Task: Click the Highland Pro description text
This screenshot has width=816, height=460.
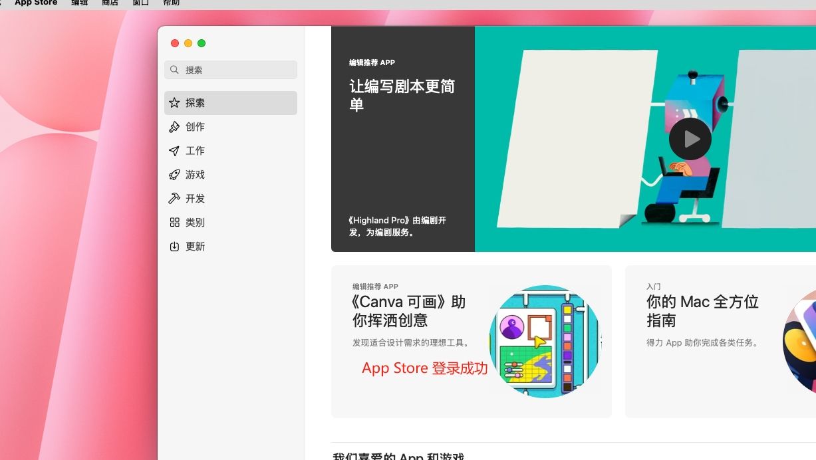Action: pos(397,226)
